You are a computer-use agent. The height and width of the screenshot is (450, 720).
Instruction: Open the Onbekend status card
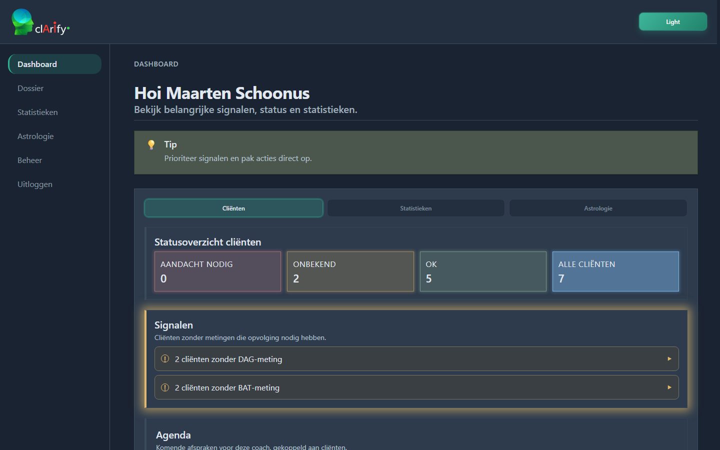350,271
